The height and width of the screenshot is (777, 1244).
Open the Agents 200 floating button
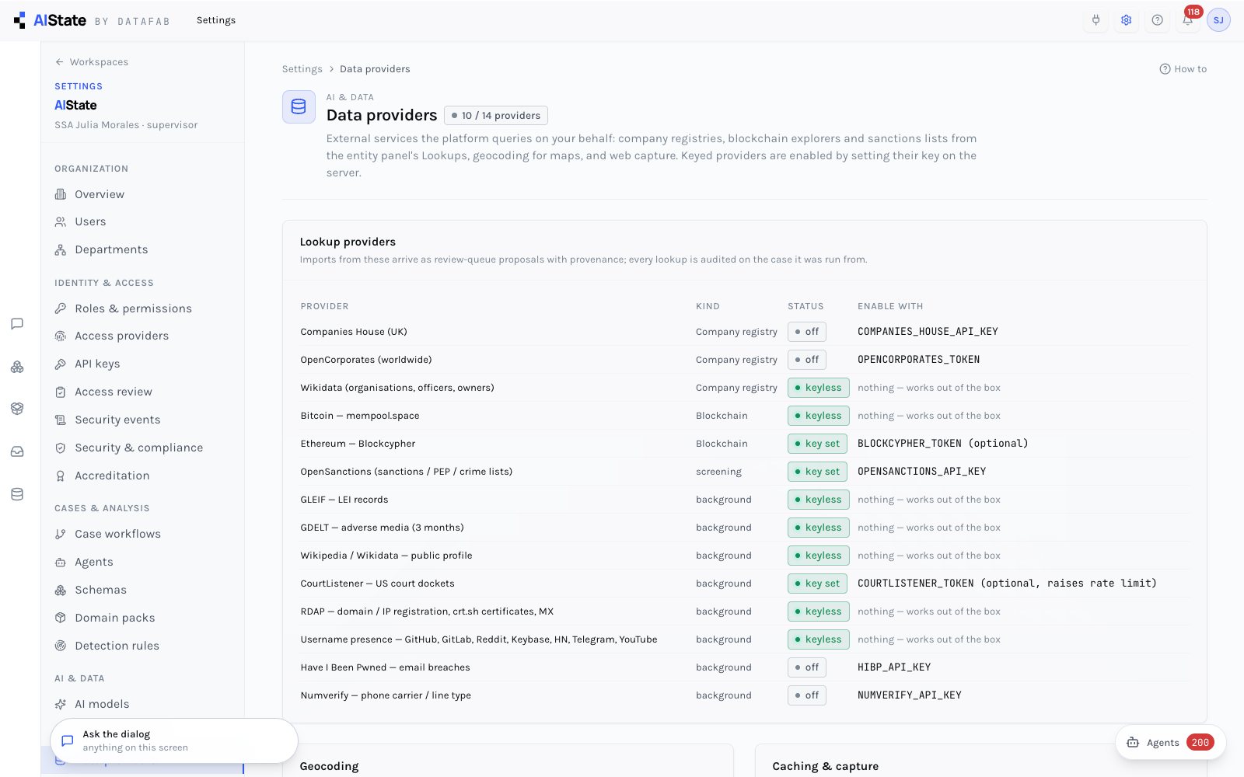[x=1171, y=743]
